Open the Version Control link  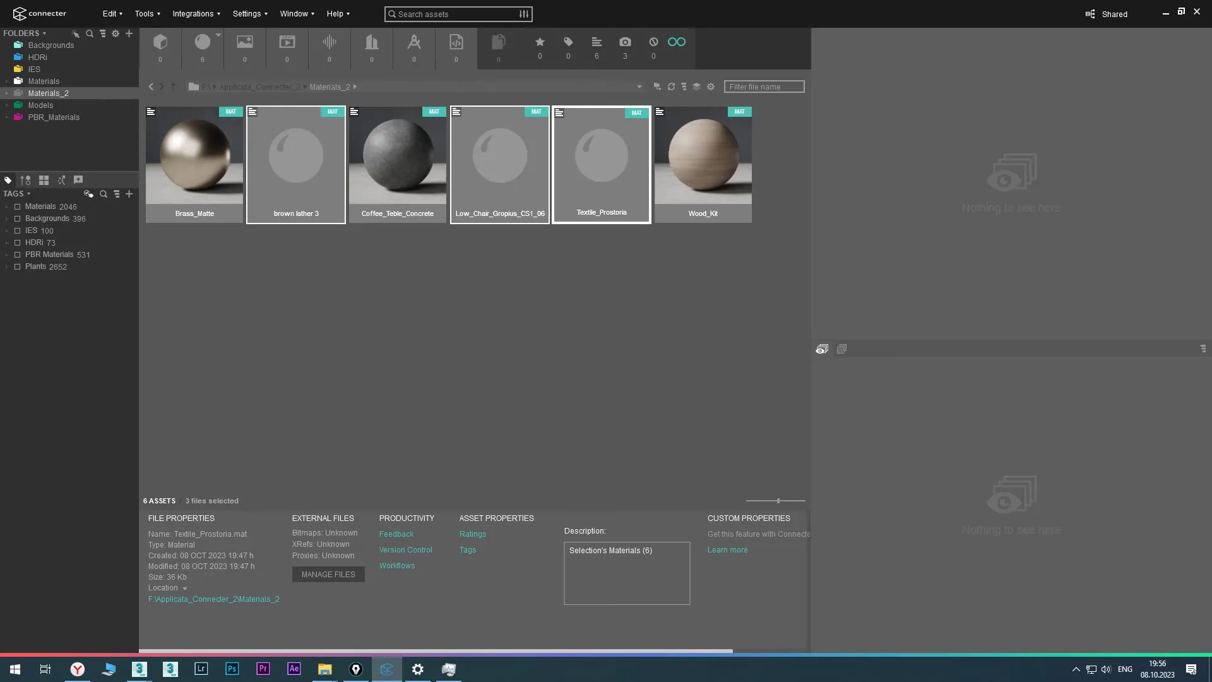tap(405, 550)
